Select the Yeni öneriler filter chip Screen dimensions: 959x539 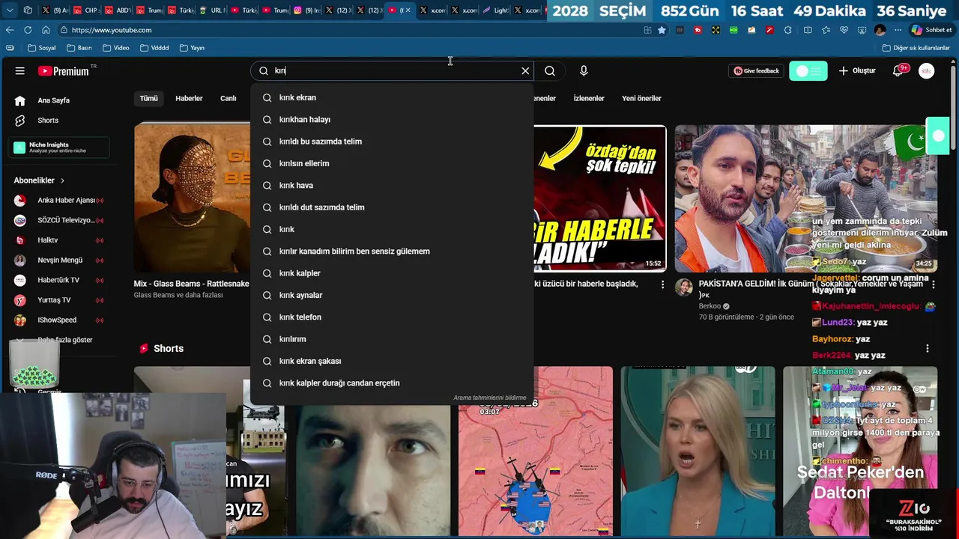[641, 98]
